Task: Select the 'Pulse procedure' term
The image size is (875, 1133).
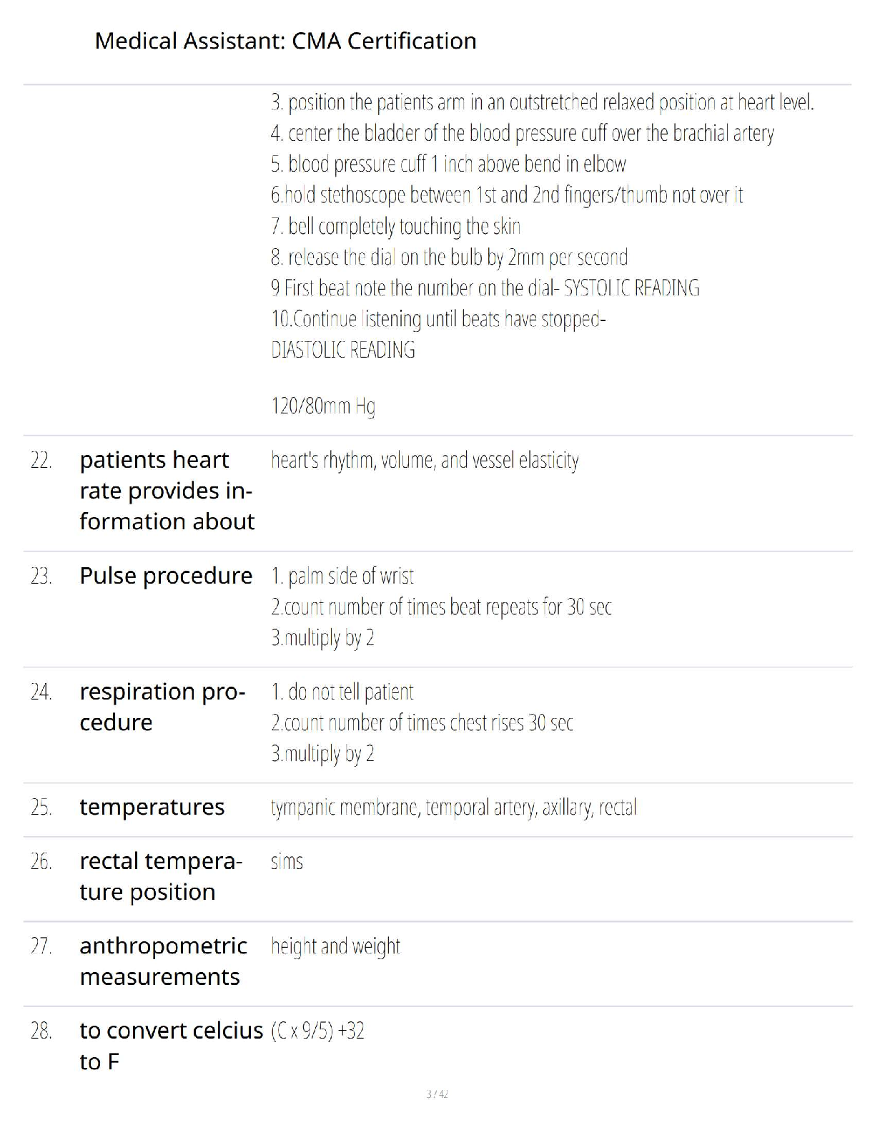Action: click(x=166, y=576)
